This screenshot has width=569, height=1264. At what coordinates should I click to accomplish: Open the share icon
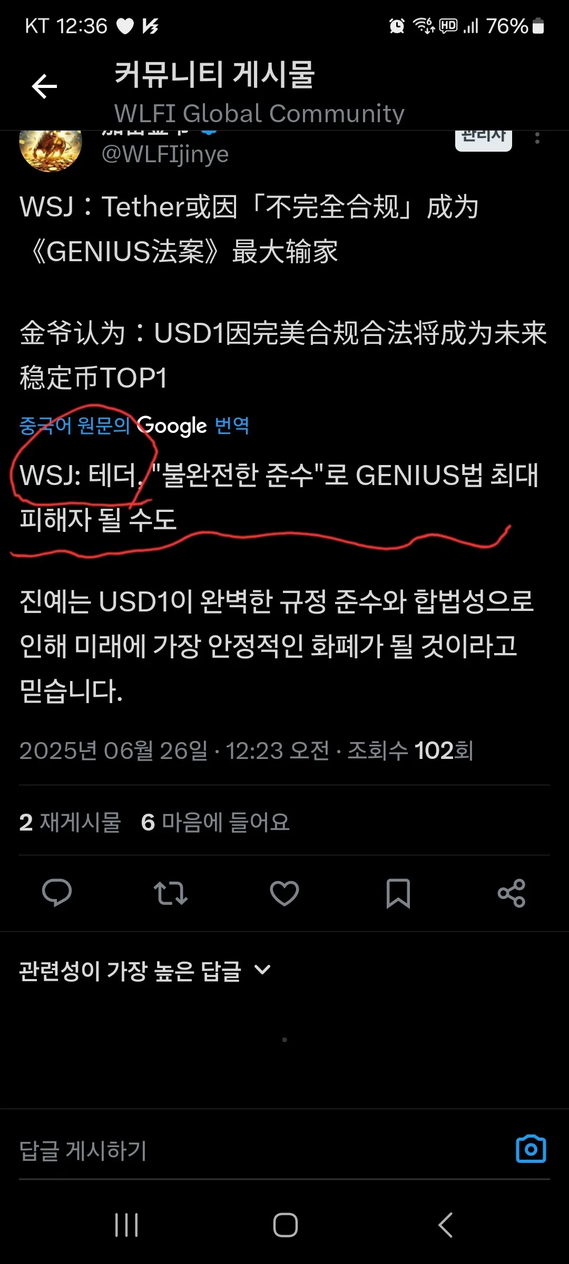(x=512, y=893)
